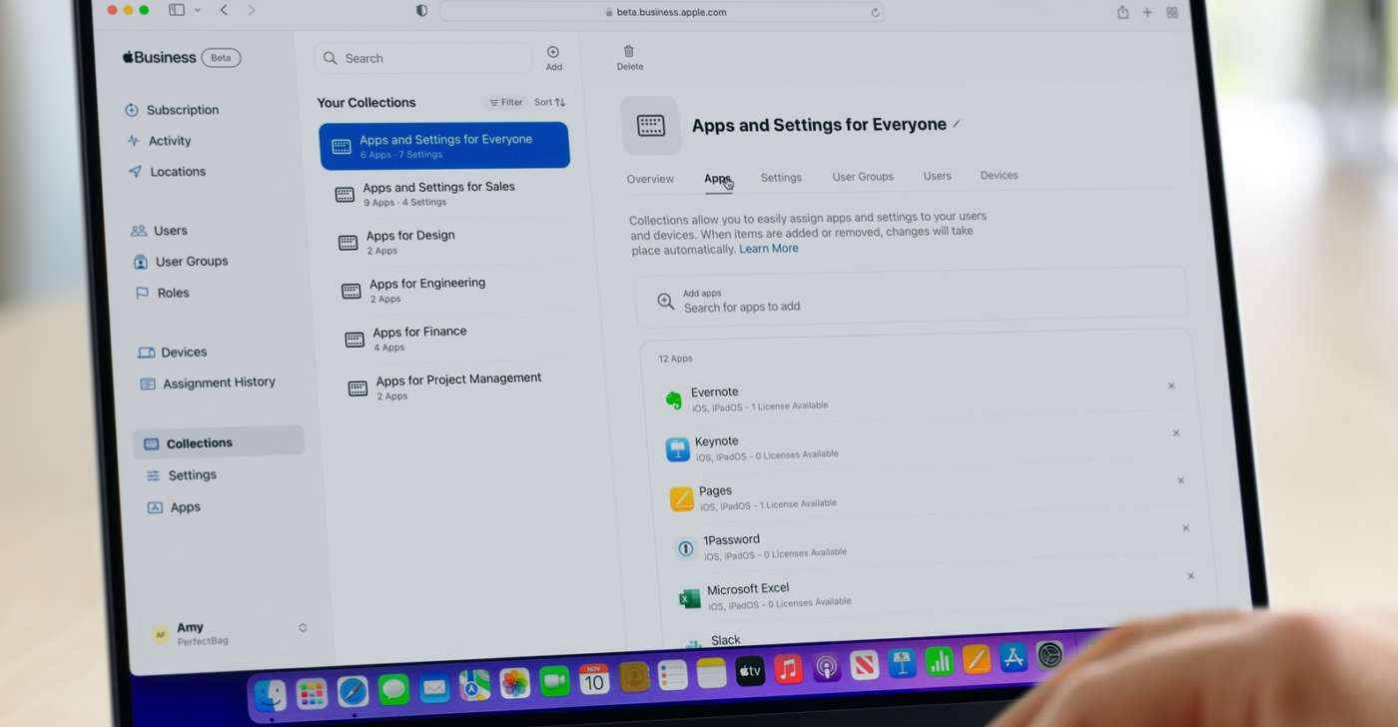1398x727 pixels.
Task: Select Roles in the sidebar
Action: [x=162, y=293]
